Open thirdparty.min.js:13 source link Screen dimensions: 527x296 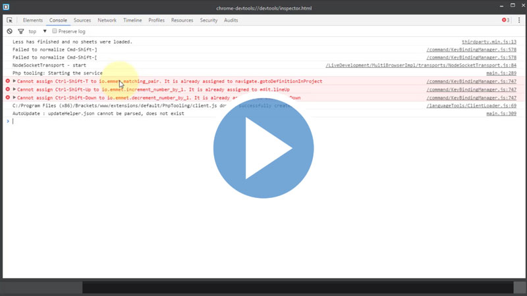tap(489, 41)
